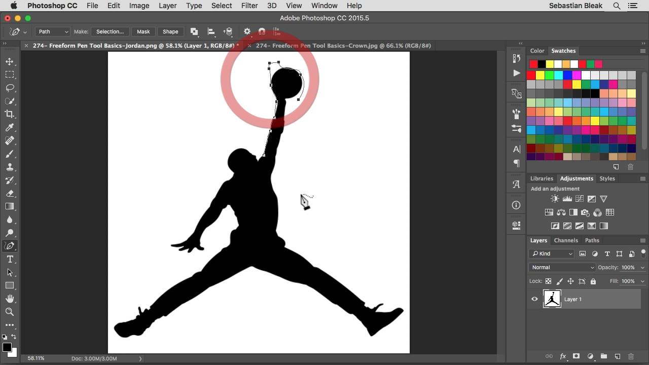This screenshot has height=365, width=649.
Task: Select the Brush tool
Action: [x=10, y=154]
